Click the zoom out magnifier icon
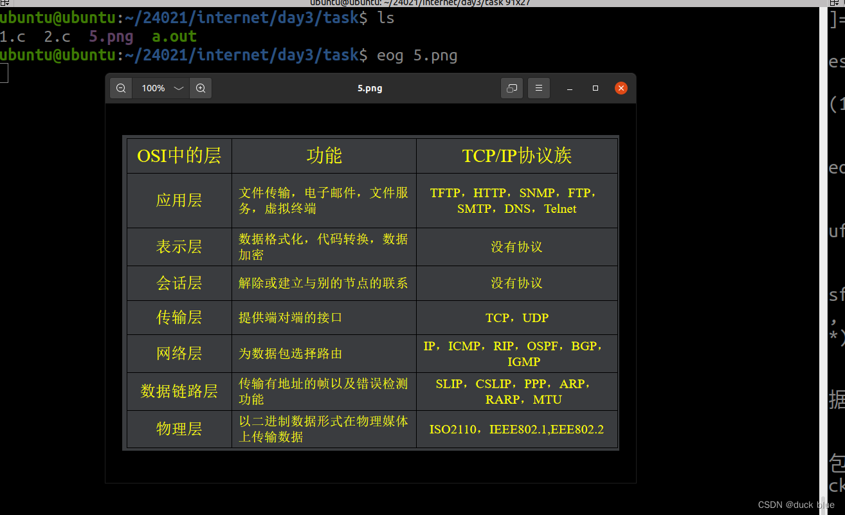The width and height of the screenshot is (845, 515). pos(121,88)
